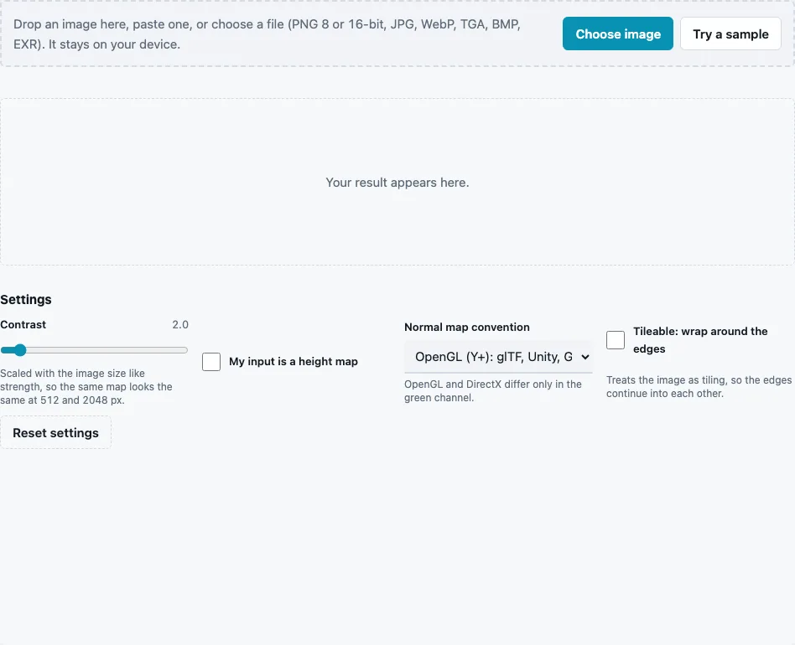Screen dimensions: 795x645
Task: Click the Normal map convention label
Action: click(x=467, y=327)
